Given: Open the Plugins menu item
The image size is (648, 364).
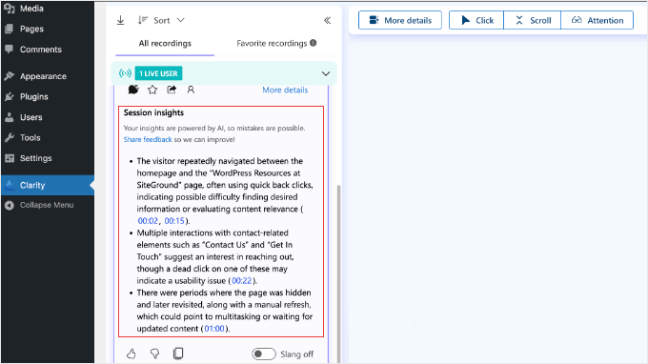Looking at the screenshot, I should (x=48, y=96).
